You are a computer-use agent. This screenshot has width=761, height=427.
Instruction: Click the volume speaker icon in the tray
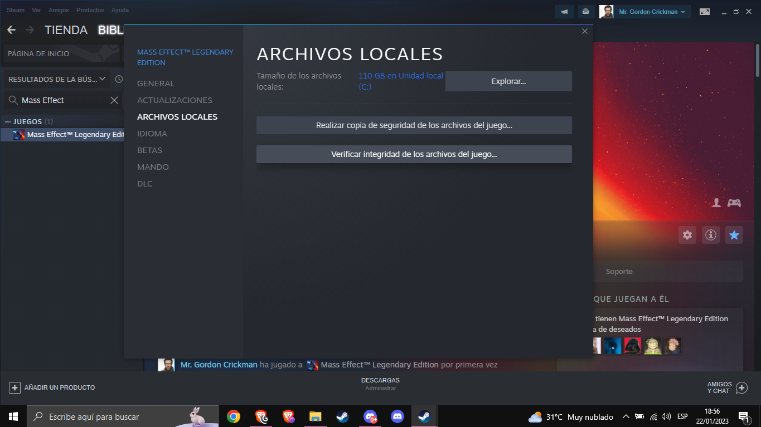coord(666,416)
